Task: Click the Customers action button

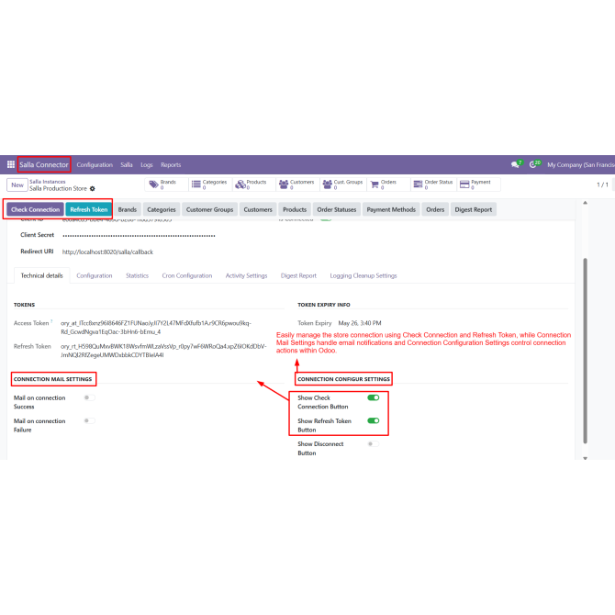Action: 258,209
